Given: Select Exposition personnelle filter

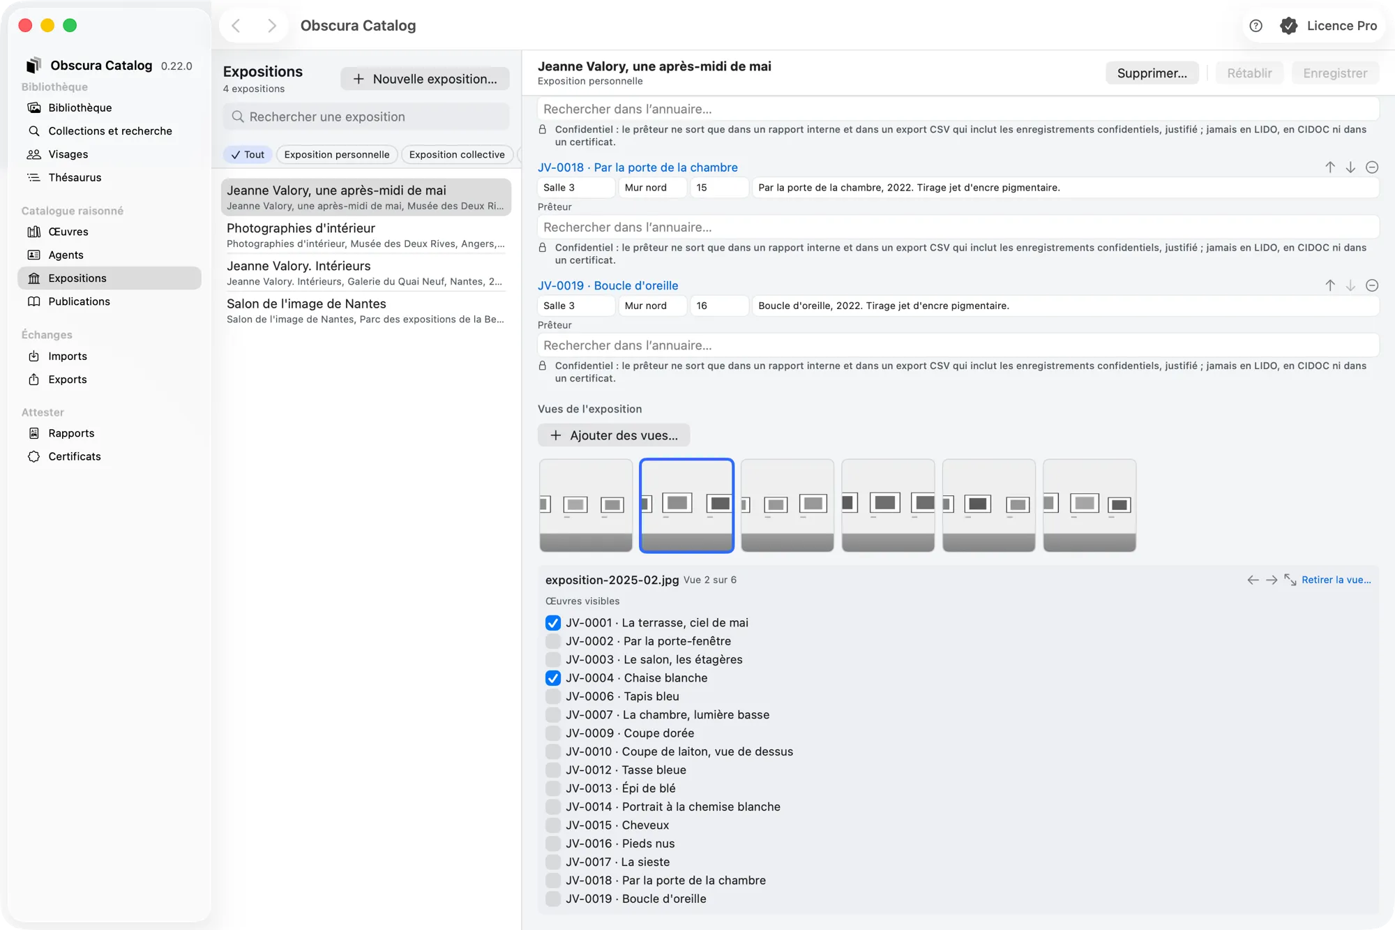Looking at the screenshot, I should pos(337,154).
